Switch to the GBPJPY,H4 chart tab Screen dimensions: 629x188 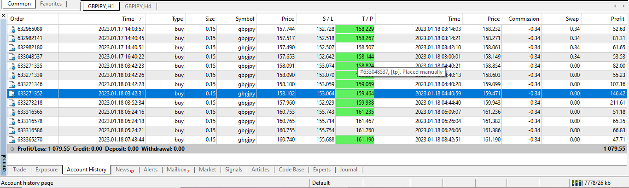138,6
